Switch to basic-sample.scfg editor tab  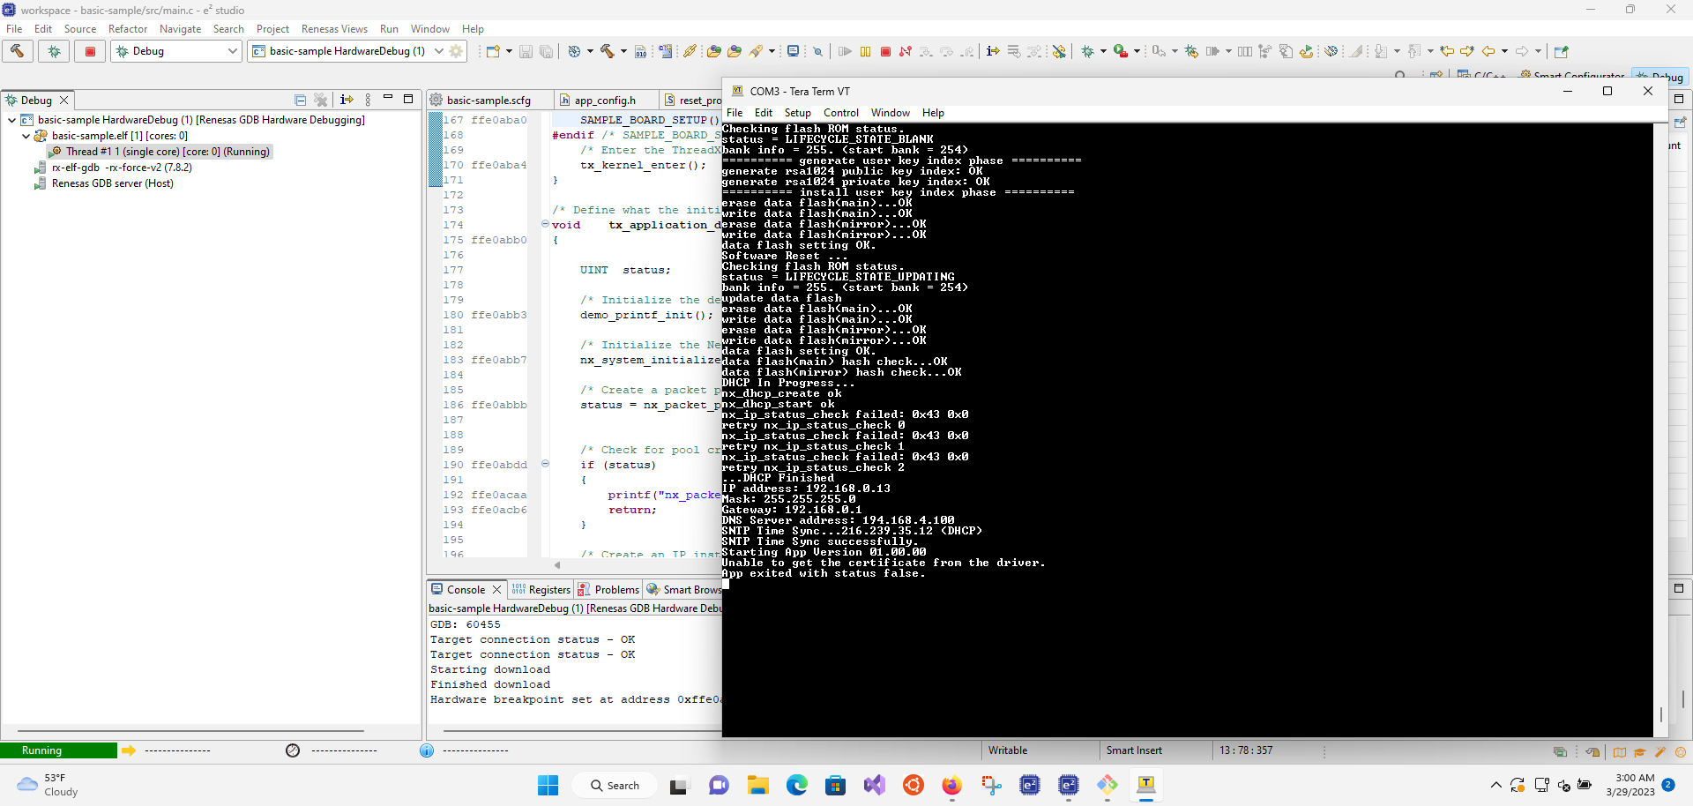[489, 101]
